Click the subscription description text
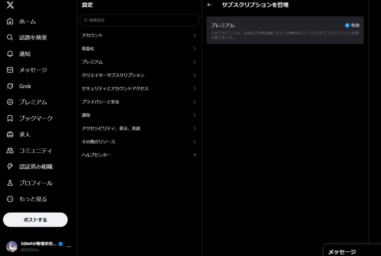 pos(285,35)
